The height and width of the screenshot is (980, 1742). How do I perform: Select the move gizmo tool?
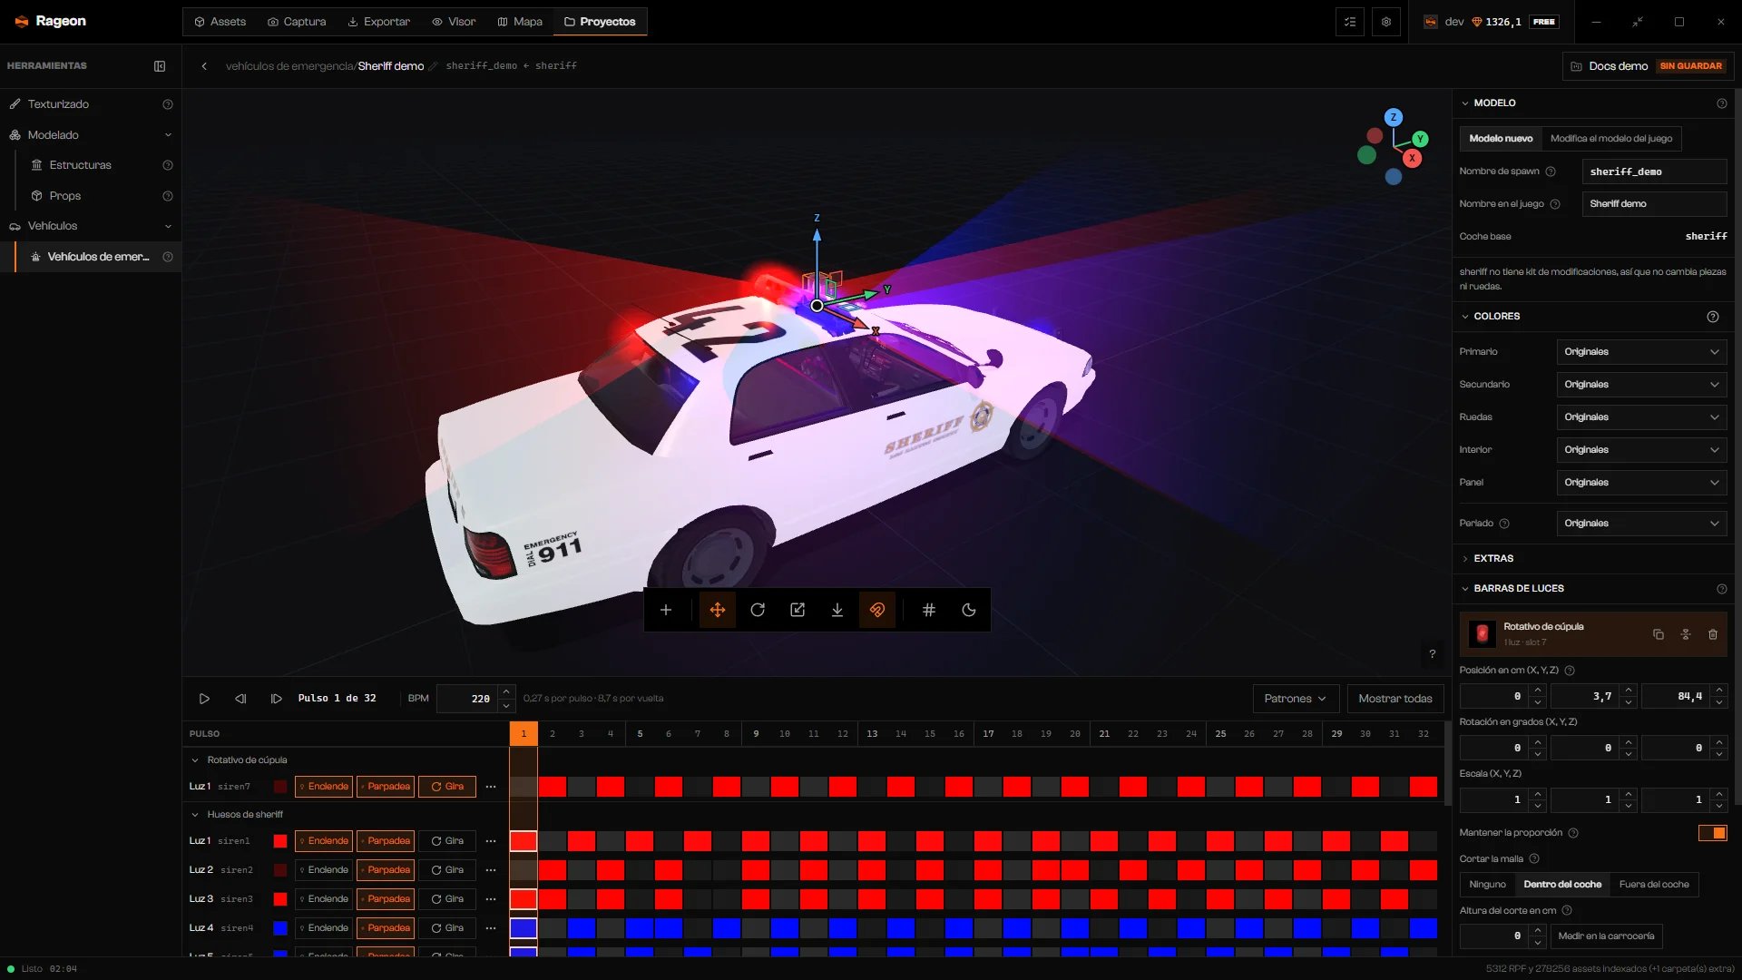(x=717, y=610)
